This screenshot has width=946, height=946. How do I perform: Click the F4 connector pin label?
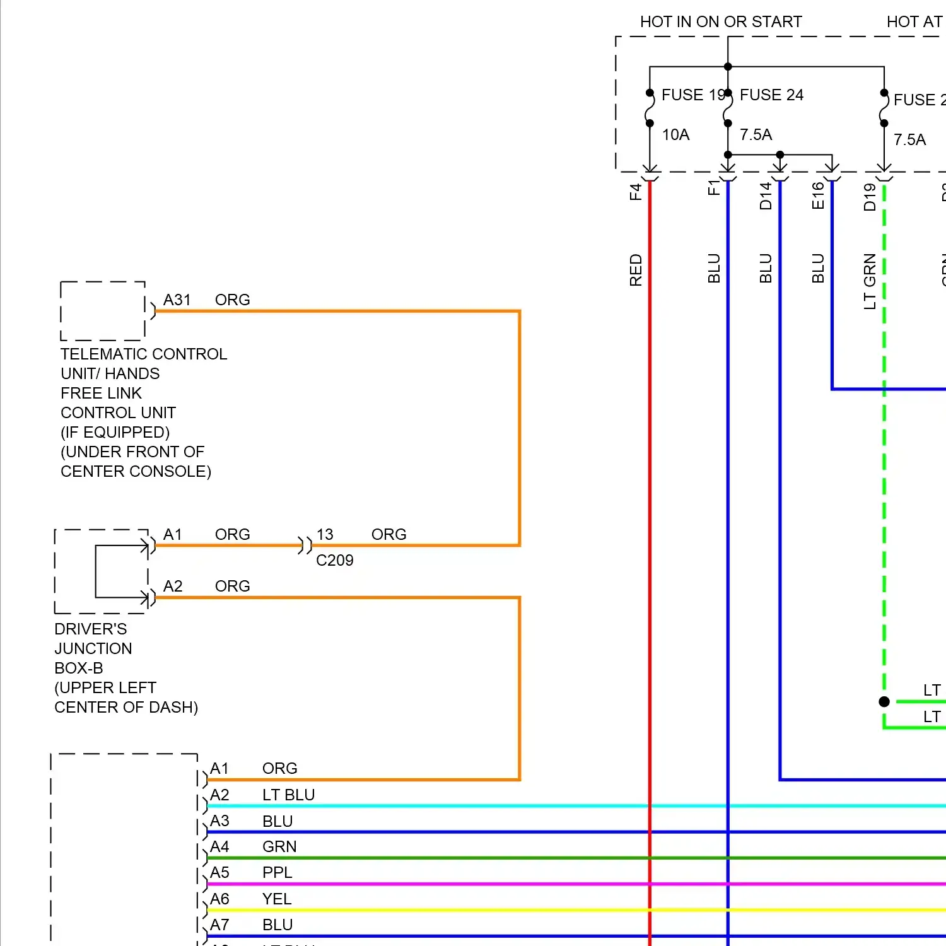[x=636, y=192]
